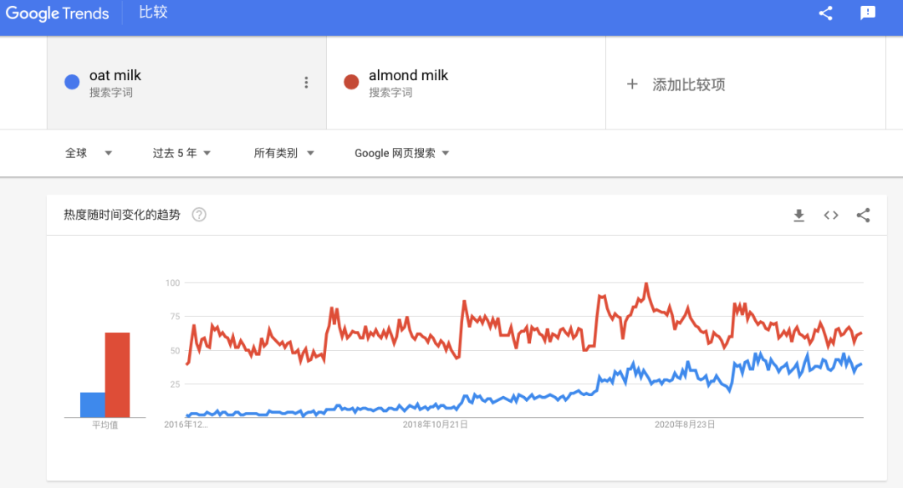The image size is (903, 488).
Task: Click the red average bar in chart
Action: coord(118,374)
